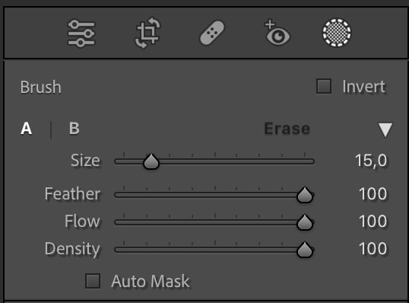This screenshot has height=303, width=409.
Task: Enable the Invert checkbox
Action: pos(324,86)
